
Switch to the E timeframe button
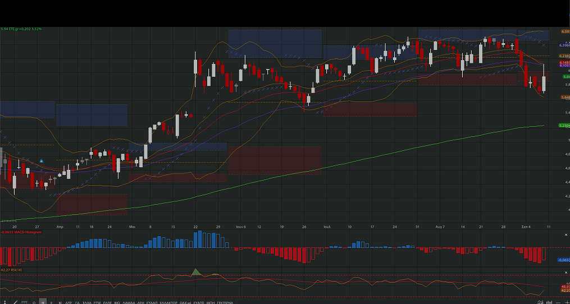pos(51,302)
